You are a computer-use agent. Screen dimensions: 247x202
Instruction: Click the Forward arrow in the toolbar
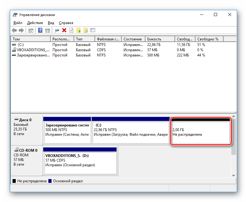21,30
